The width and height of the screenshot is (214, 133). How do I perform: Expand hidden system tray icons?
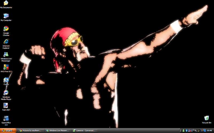180,131
